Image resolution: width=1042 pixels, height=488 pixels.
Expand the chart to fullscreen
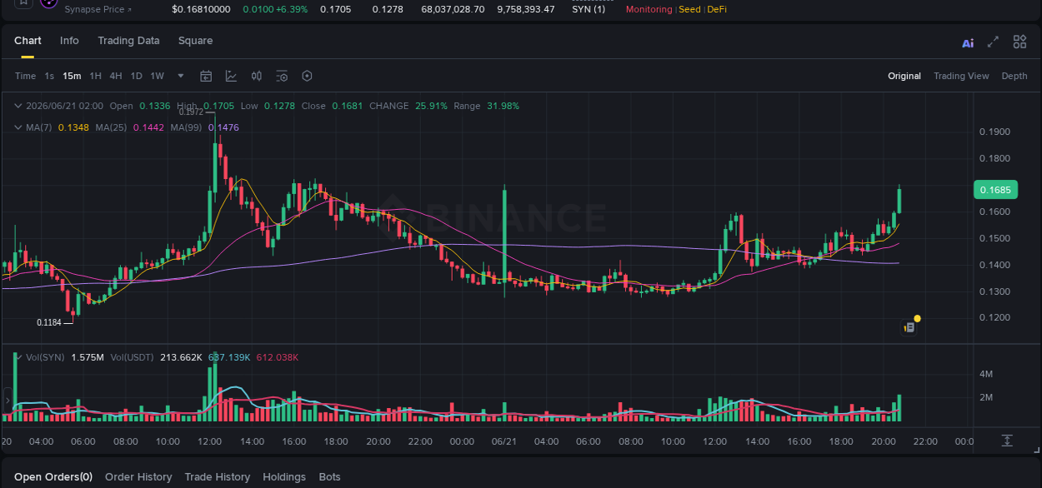tap(993, 42)
